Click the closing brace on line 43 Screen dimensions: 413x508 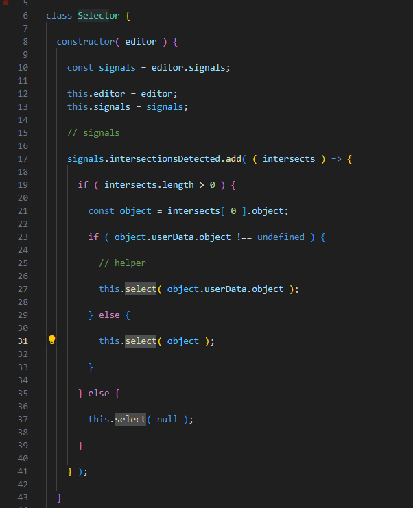pos(59,498)
